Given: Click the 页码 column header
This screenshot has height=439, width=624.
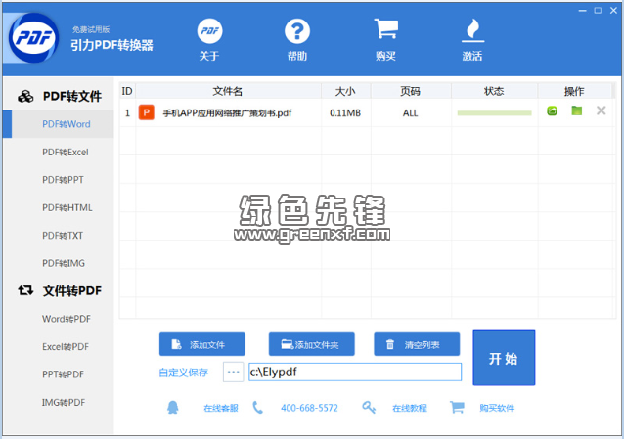Looking at the screenshot, I should tap(411, 91).
